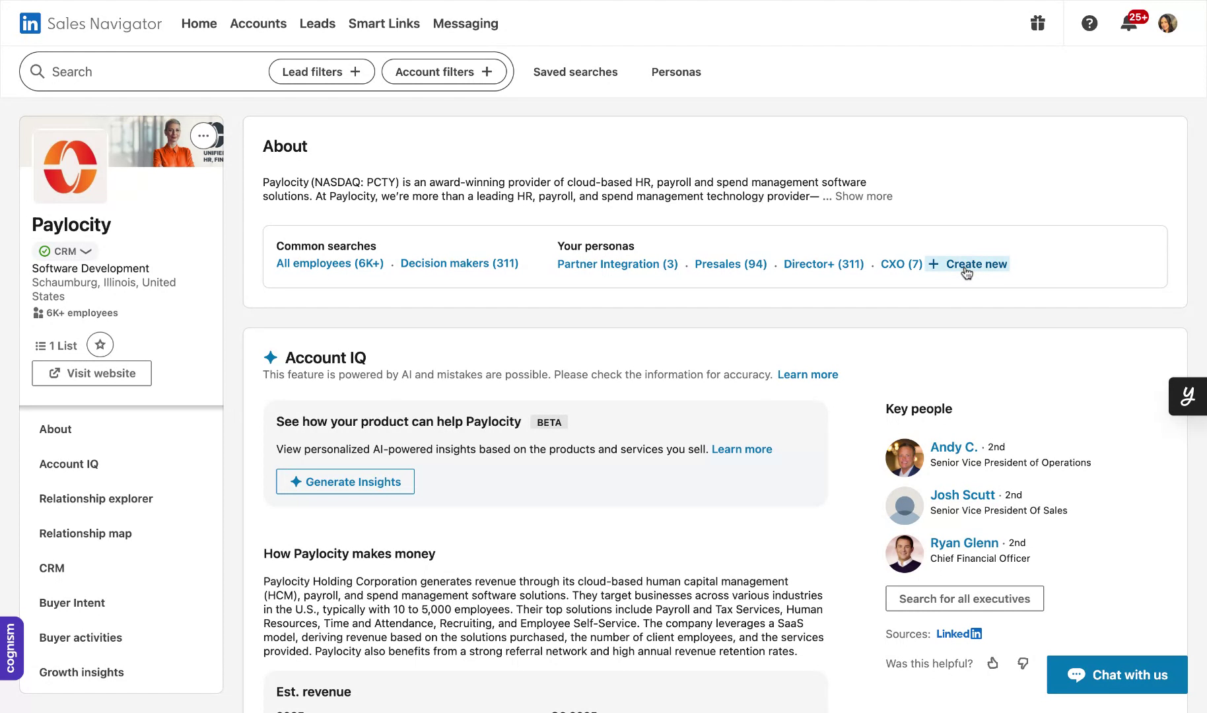The width and height of the screenshot is (1207, 713).
Task: Click the chat bubble icon on Chat with us
Action: coord(1076,674)
